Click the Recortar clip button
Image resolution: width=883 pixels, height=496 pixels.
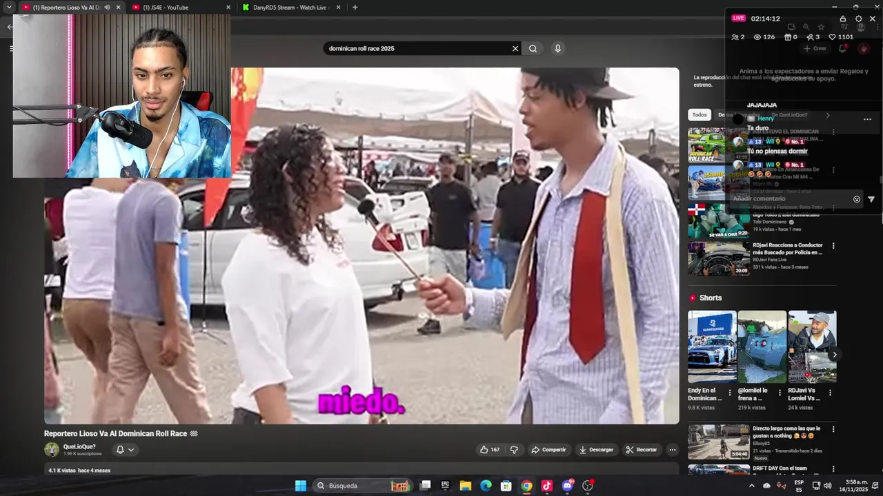click(x=642, y=450)
